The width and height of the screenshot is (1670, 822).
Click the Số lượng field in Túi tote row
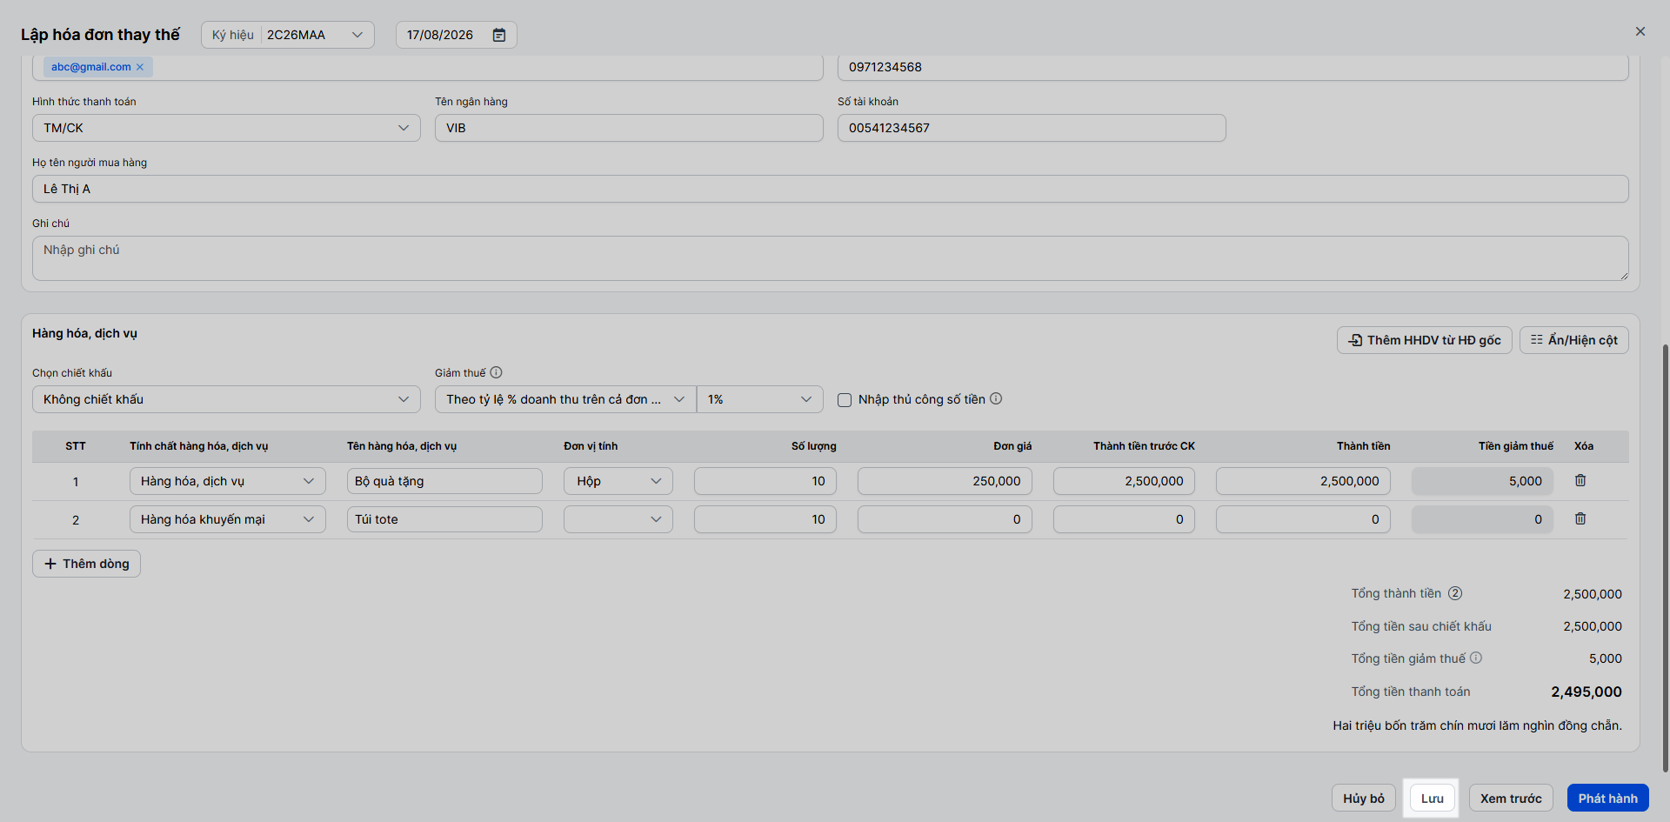(765, 519)
